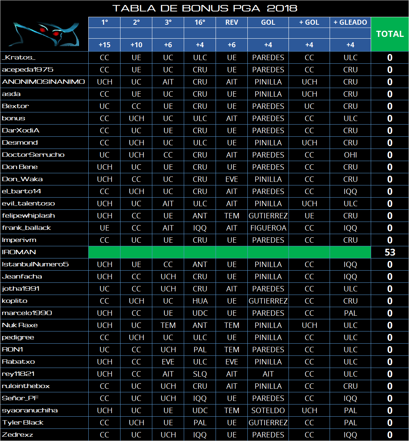Select player name Imperivm
Image resolution: width=409 pixels, height=441 pixels.
pyautogui.click(x=19, y=240)
